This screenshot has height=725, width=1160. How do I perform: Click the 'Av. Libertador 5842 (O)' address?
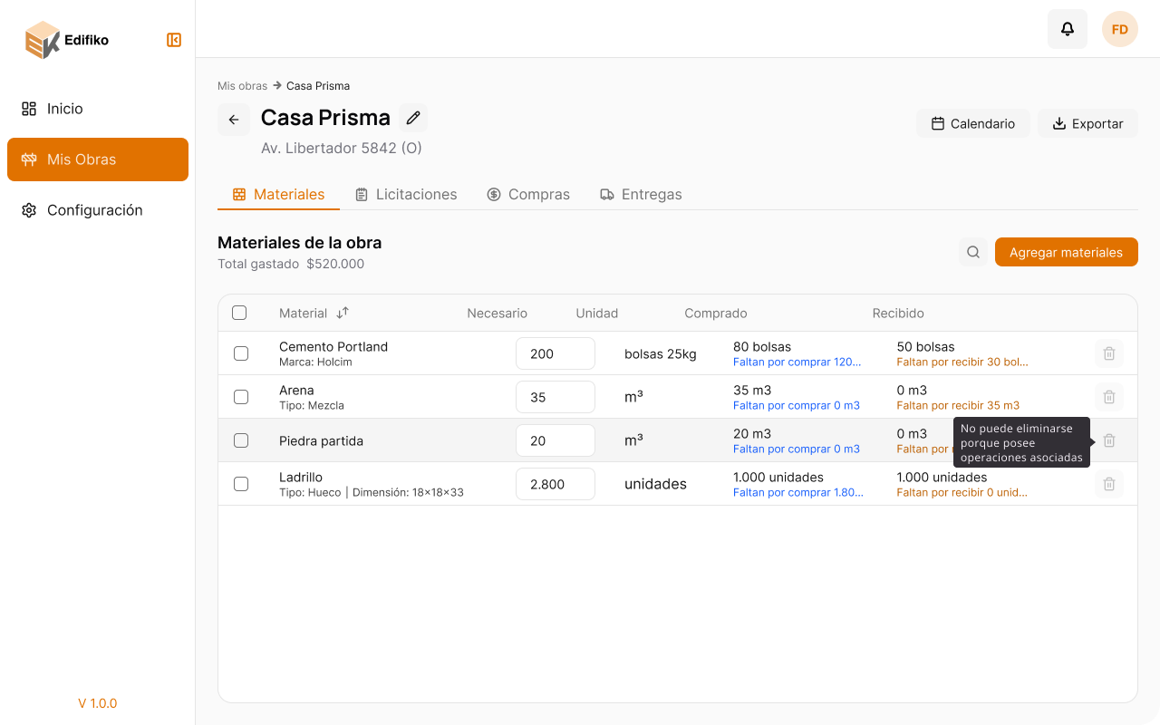coord(342,148)
